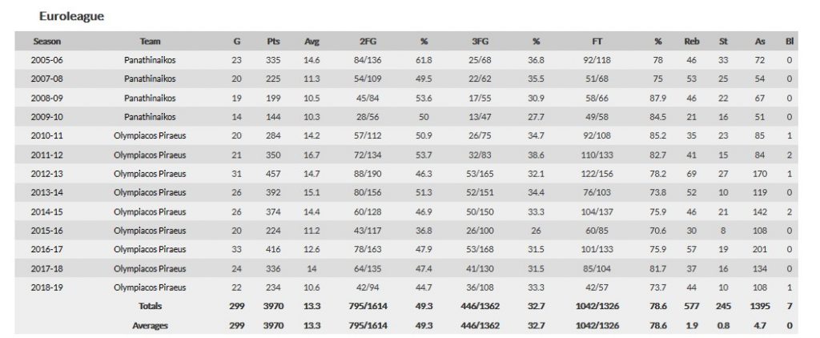Click the 2009-10 season cell

click(47, 117)
